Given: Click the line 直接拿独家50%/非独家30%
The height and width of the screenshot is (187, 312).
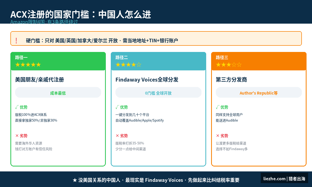Looking at the screenshot, I should click(36, 120).
